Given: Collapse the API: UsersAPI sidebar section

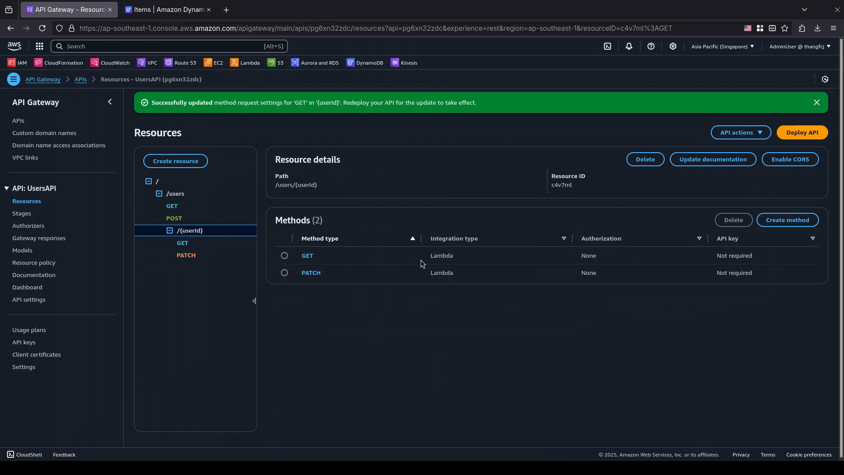Looking at the screenshot, I should [x=7, y=188].
